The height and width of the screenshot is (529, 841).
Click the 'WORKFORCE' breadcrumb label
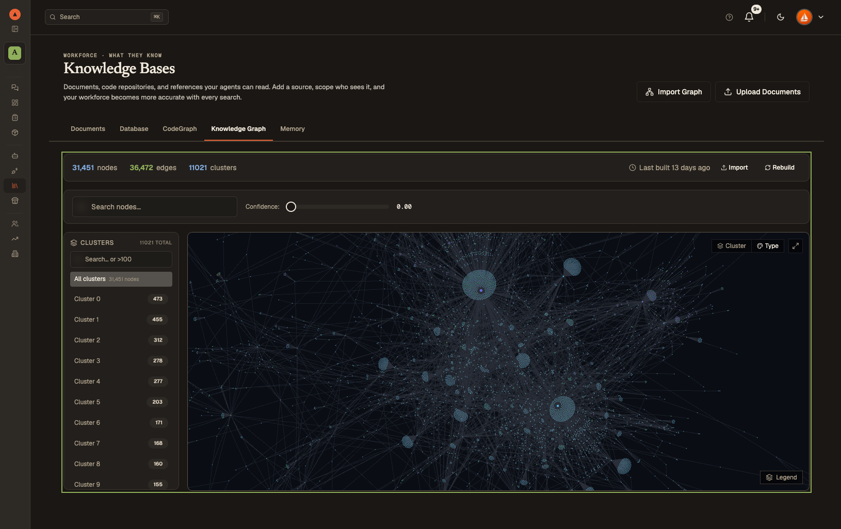click(80, 55)
